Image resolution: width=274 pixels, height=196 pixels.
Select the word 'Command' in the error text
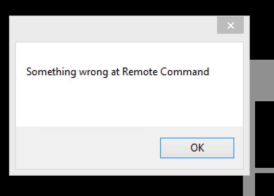(185, 72)
